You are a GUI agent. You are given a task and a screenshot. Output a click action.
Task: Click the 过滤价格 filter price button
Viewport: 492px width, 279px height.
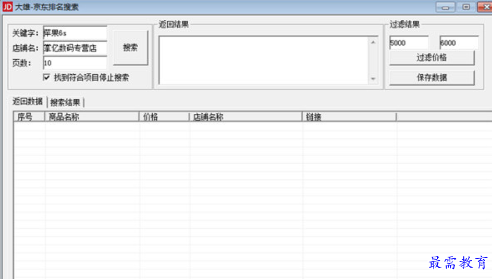click(x=432, y=58)
